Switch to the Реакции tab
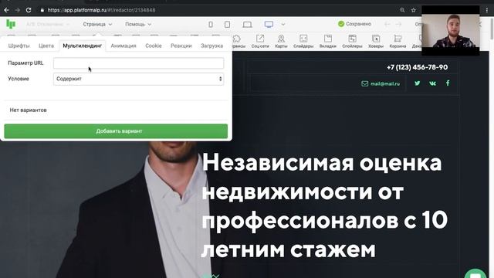 [x=181, y=46]
